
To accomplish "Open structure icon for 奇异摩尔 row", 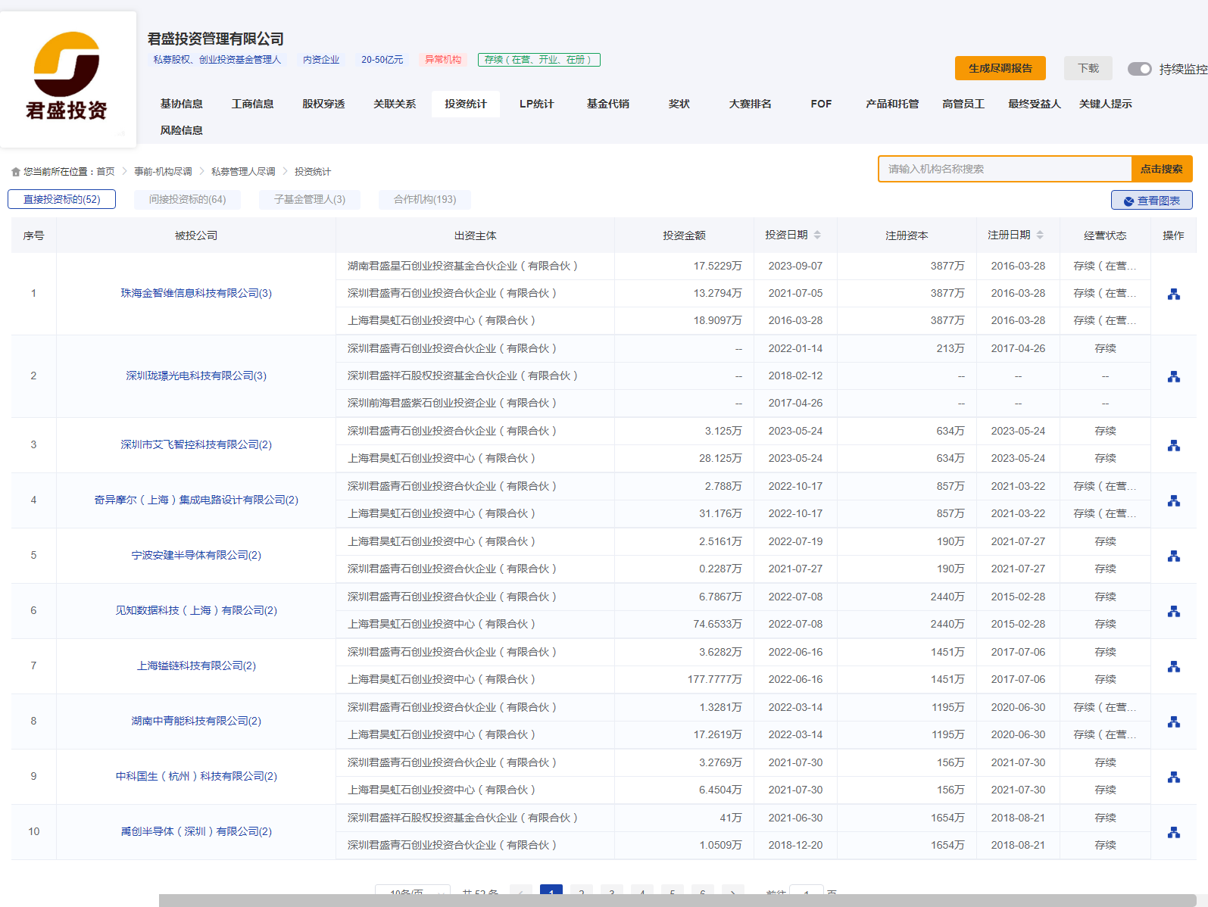I will 1173,500.
